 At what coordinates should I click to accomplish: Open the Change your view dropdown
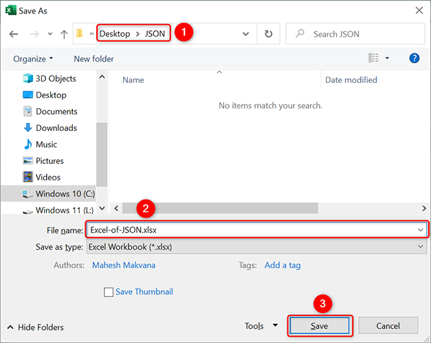pyautogui.click(x=388, y=58)
